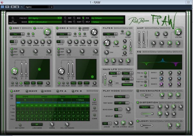Click the U write automation button
This screenshot has height=136, width=193.
click(x=17, y=7)
